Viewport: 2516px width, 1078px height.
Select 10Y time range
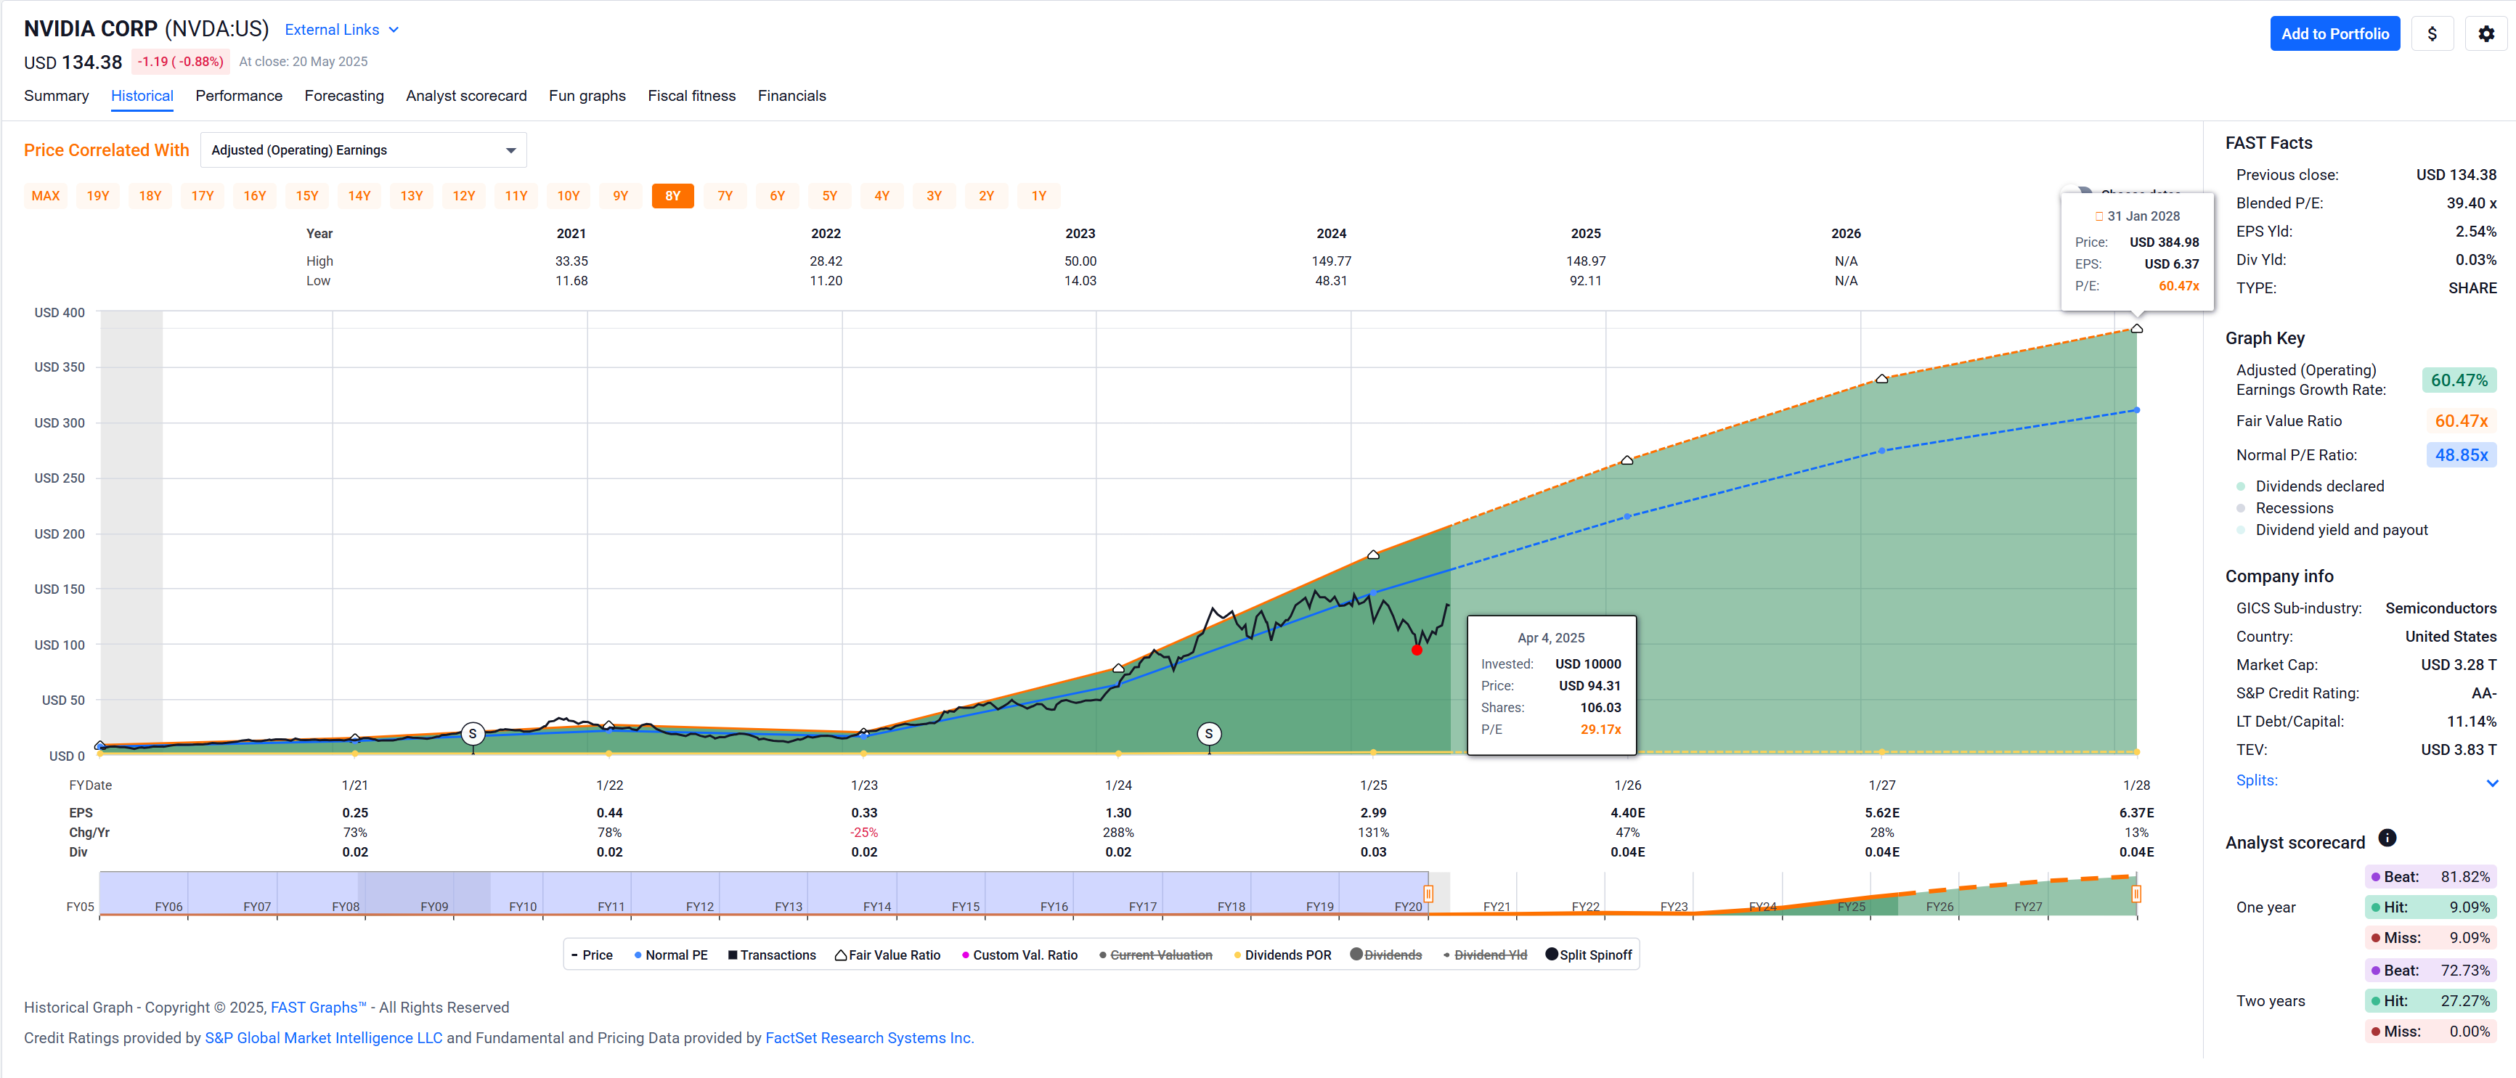click(x=569, y=195)
